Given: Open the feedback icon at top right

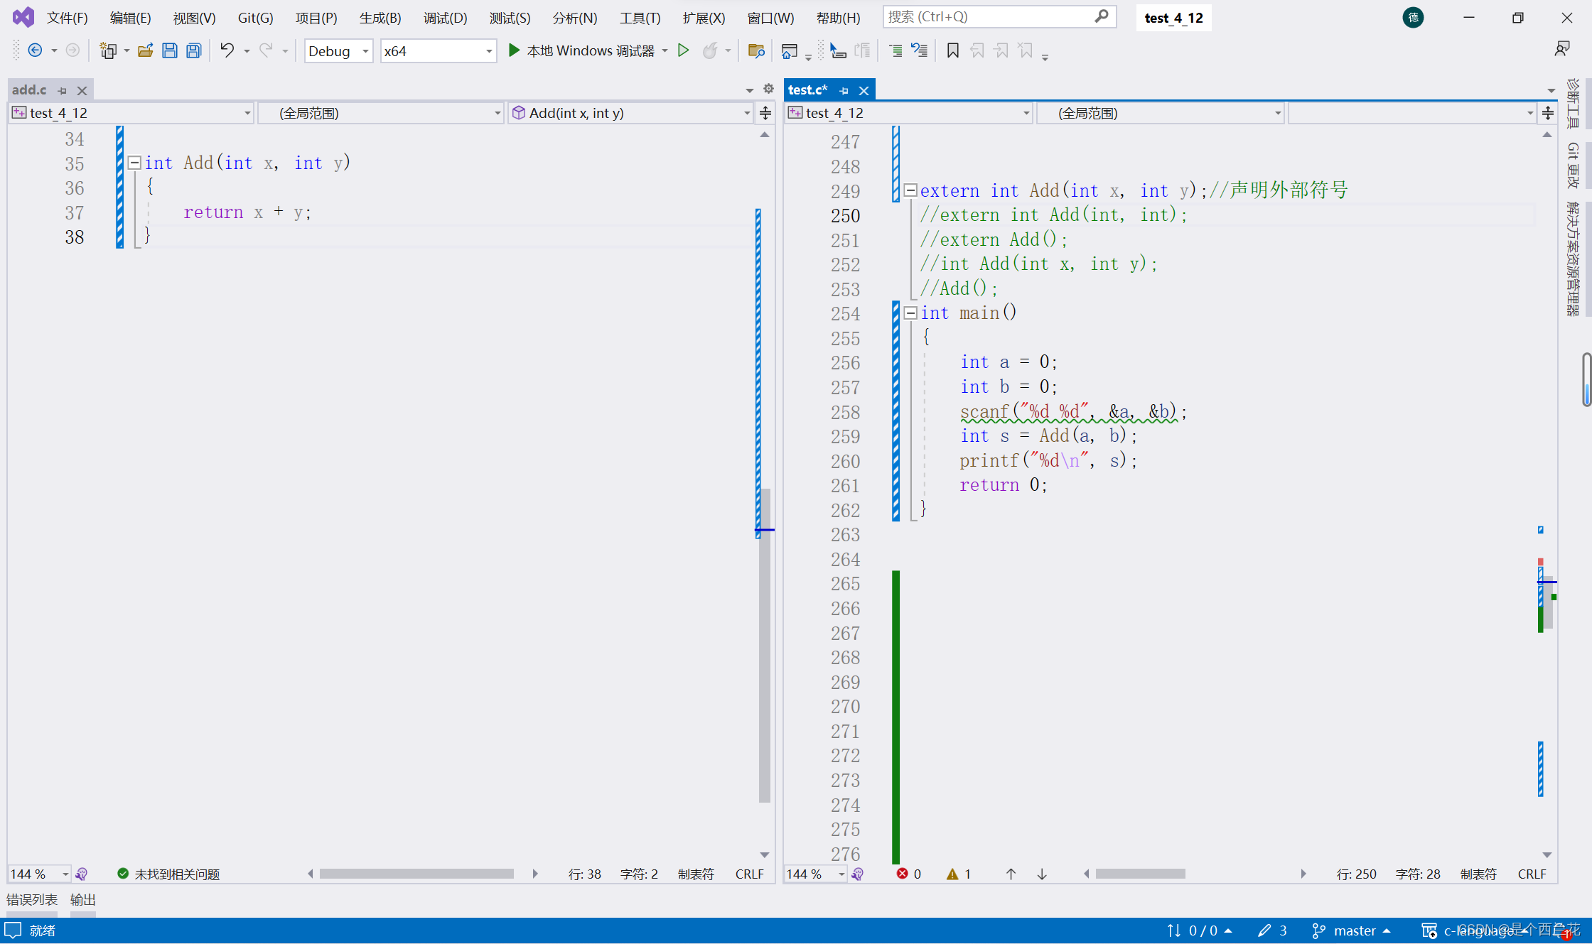Looking at the screenshot, I should click(1562, 48).
